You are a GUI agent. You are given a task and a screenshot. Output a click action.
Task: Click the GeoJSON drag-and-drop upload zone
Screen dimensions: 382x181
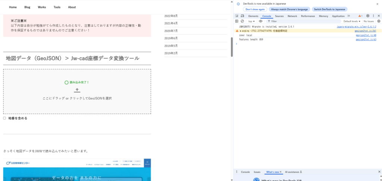77,91
